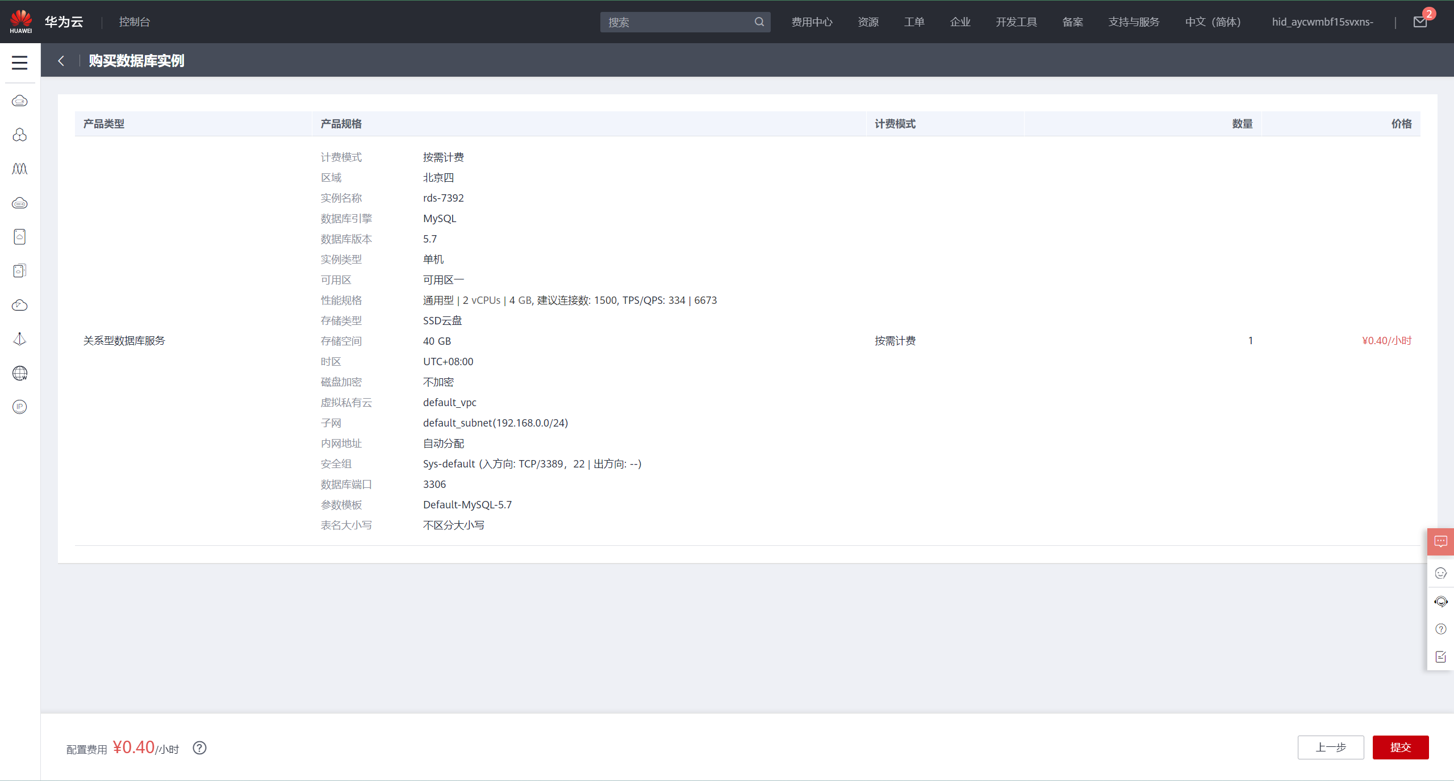Click the ¥0.40/小时 price cell

tap(1386, 341)
